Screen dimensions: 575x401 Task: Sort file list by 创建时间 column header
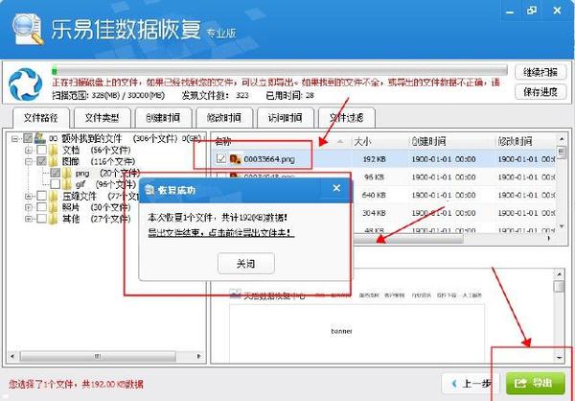click(x=451, y=141)
